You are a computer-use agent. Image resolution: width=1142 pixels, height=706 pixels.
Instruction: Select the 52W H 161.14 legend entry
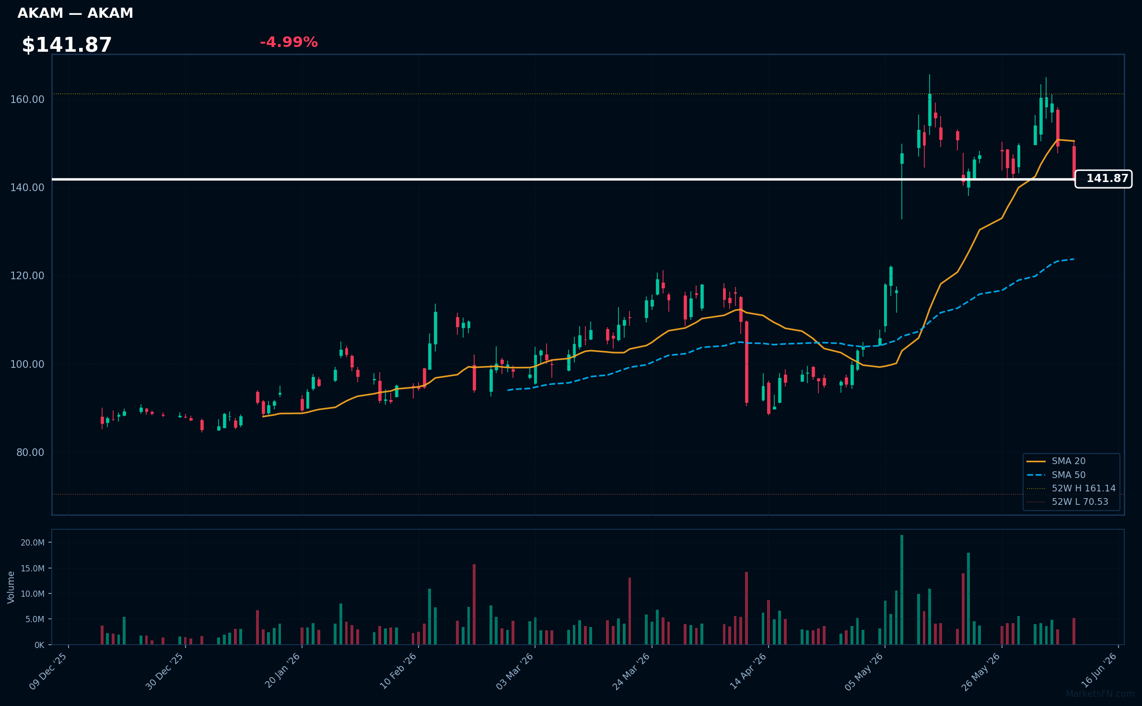[1071, 489]
